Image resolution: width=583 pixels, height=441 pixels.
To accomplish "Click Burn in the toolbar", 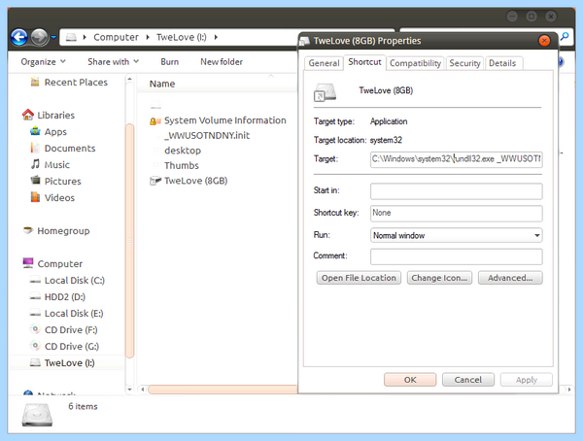I will coord(169,62).
